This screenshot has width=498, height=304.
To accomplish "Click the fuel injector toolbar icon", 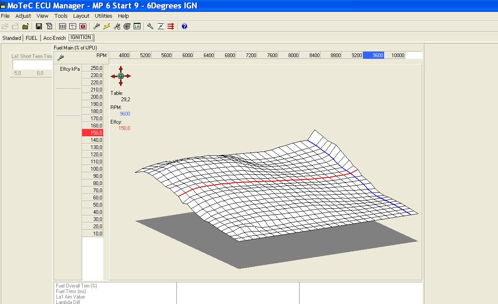I will point(96,26).
